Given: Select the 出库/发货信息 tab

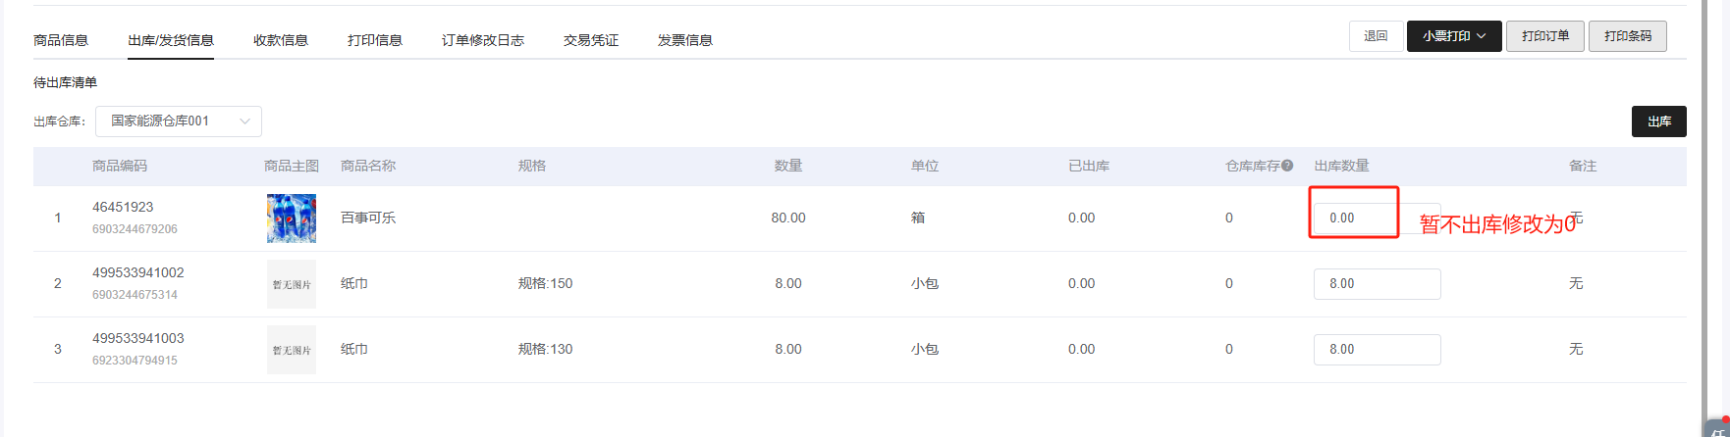Looking at the screenshot, I should (171, 40).
